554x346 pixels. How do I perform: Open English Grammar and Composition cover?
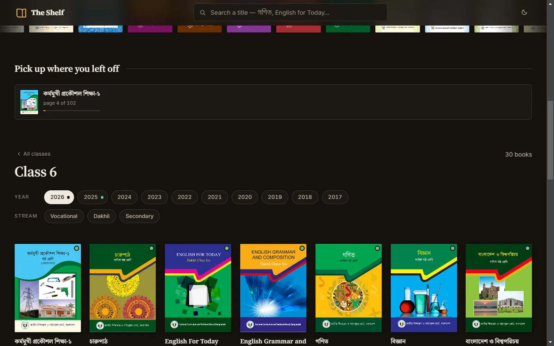click(x=273, y=288)
